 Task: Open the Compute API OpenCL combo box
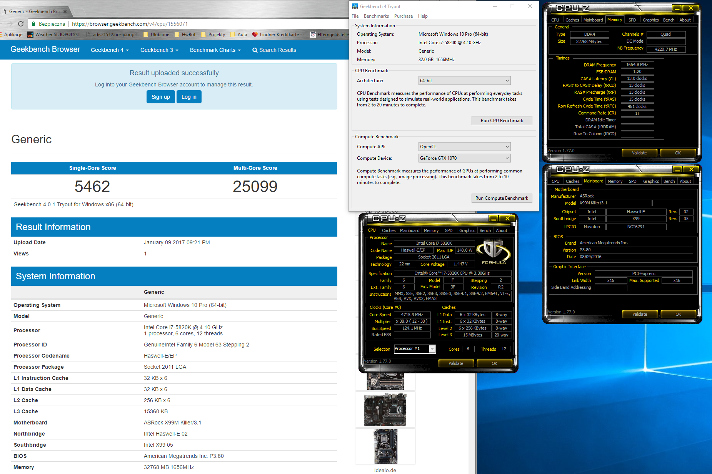point(464,147)
